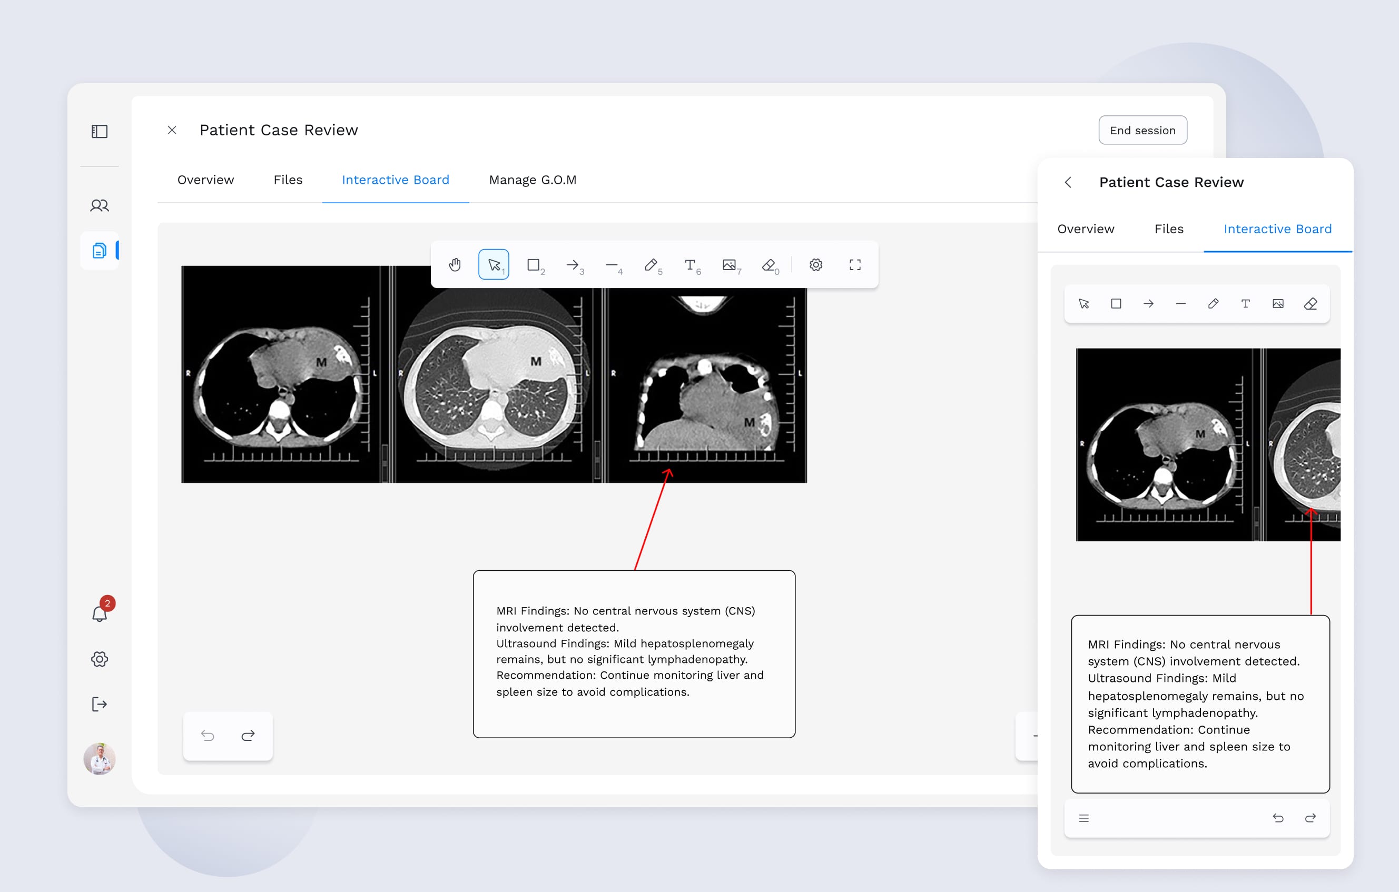
Task: Toggle fullscreen mode on the board
Action: click(x=854, y=265)
